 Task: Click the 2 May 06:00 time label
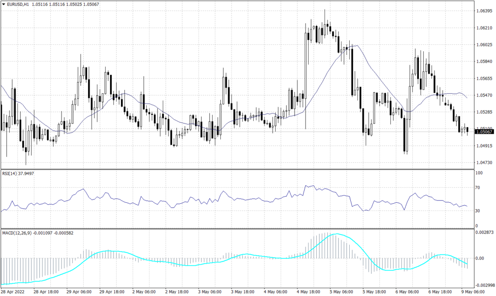pyautogui.click(x=144, y=292)
